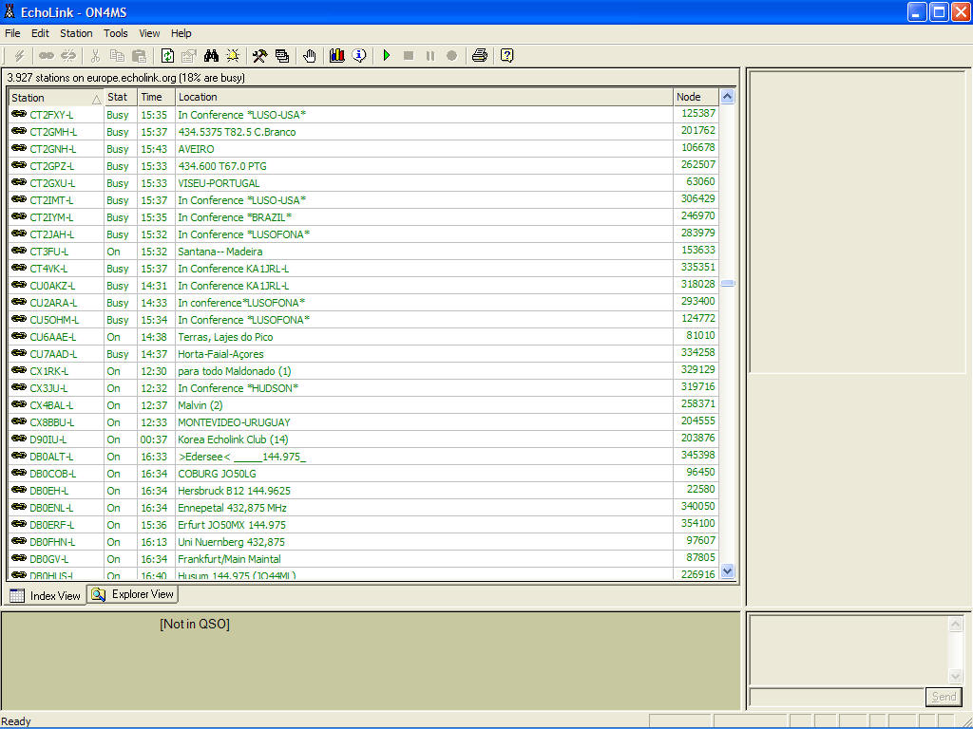Click the 'Ready' status bar text
Image resolution: width=973 pixels, height=729 pixels.
pyautogui.click(x=16, y=721)
